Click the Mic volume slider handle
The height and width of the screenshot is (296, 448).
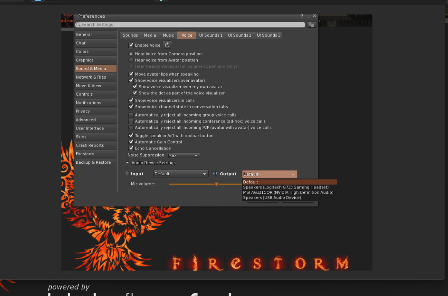pos(216,184)
